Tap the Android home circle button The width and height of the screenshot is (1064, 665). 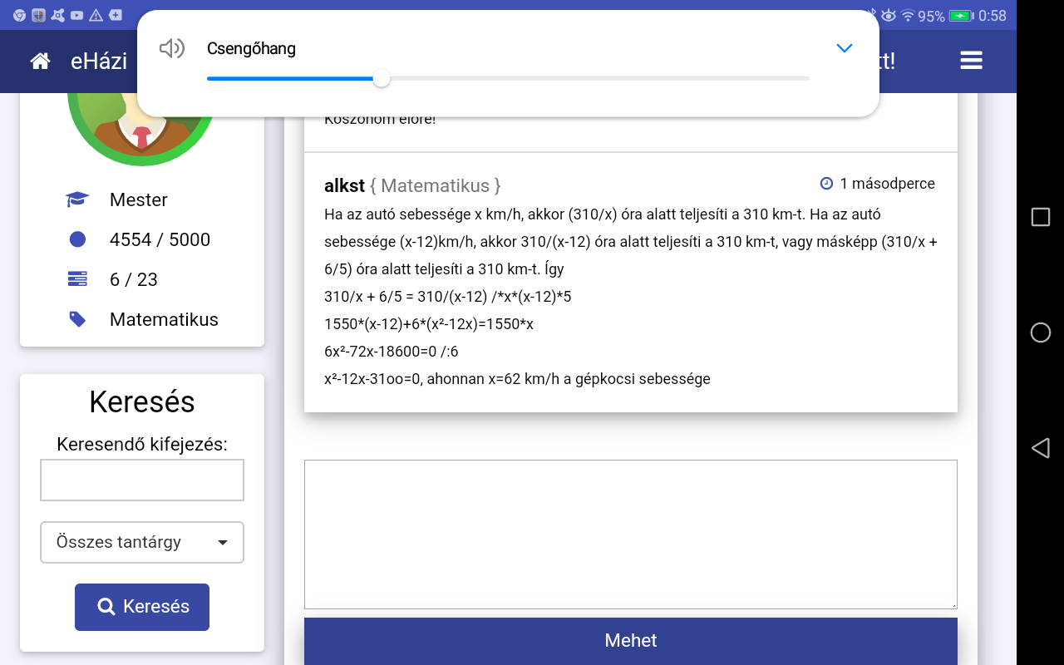(1040, 333)
